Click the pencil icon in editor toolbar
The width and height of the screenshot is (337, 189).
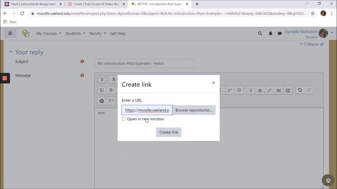[x=269, y=90]
